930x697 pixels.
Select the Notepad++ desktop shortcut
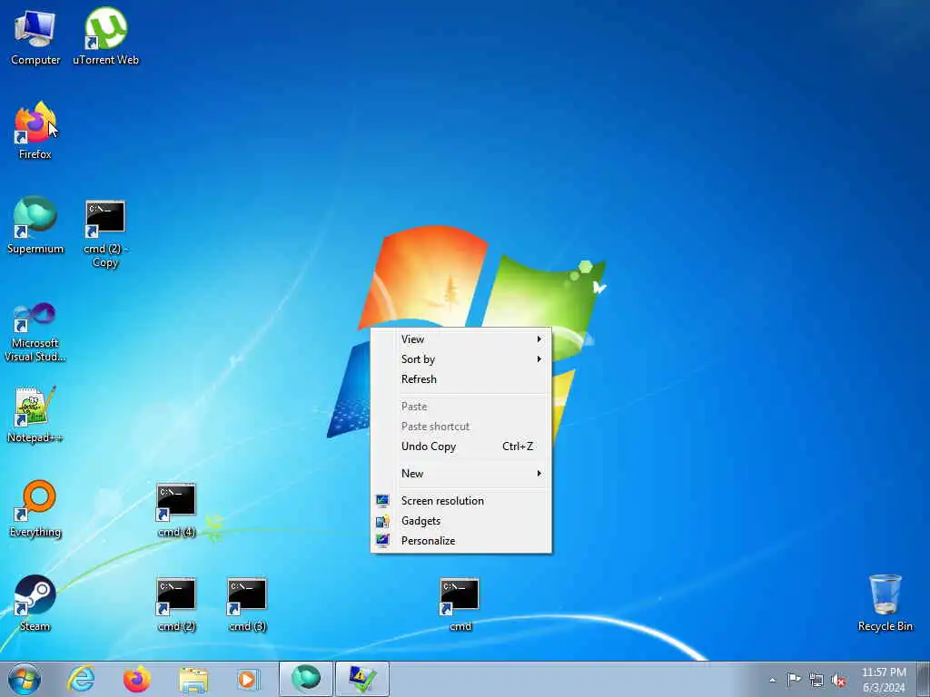pyautogui.click(x=35, y=414)
